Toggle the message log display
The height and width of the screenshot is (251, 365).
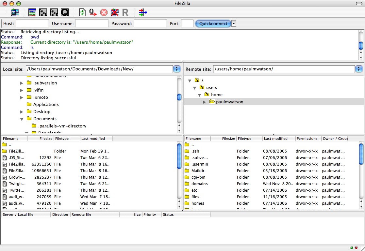click(32, 12)
